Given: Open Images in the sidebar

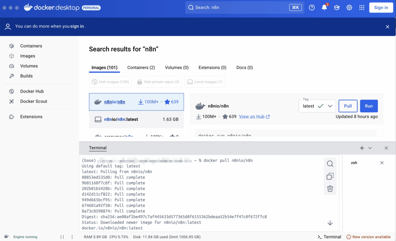Looking at the screenshot, I should 27,56.
